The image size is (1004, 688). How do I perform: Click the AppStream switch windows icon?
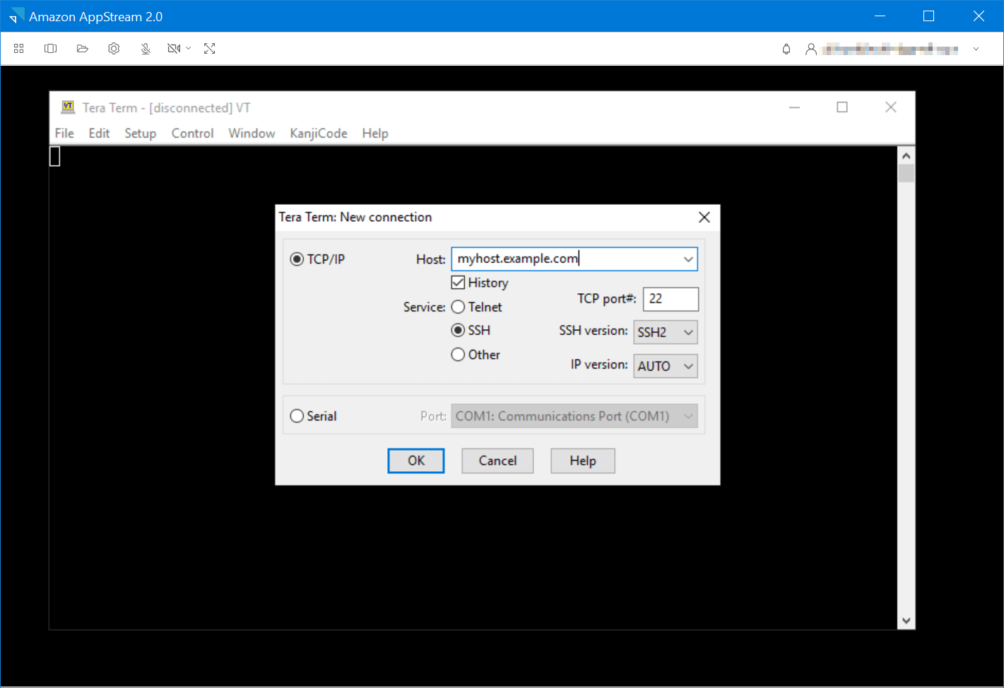51,49
